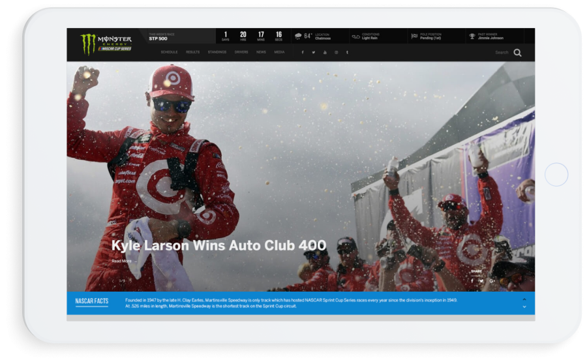Open Kyle Larson Wins Auto Club 400 headline
Image resolution: width=587 pixels, height=364 pixels.
219,246
